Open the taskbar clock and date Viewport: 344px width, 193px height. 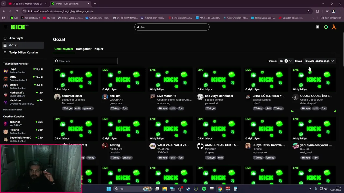pos(335,189)
